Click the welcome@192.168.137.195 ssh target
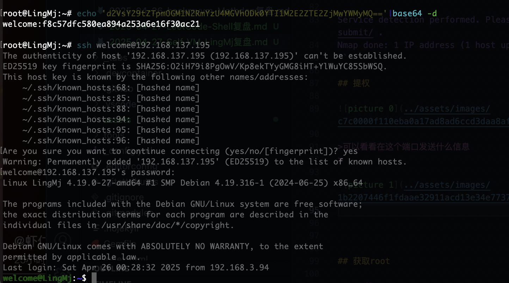509x283 pixels. click(153, 46)
